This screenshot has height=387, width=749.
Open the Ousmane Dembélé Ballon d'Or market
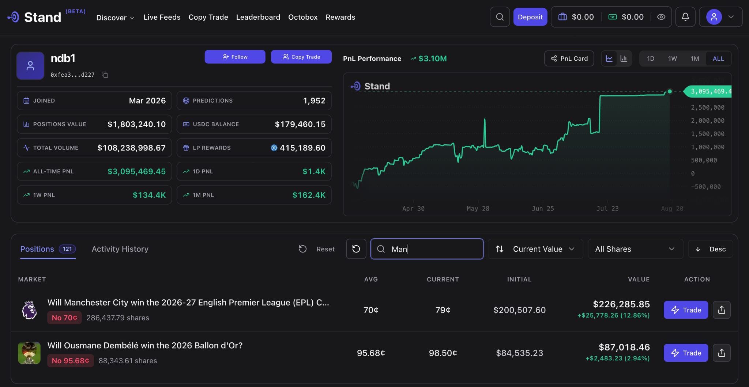point(145,346)
